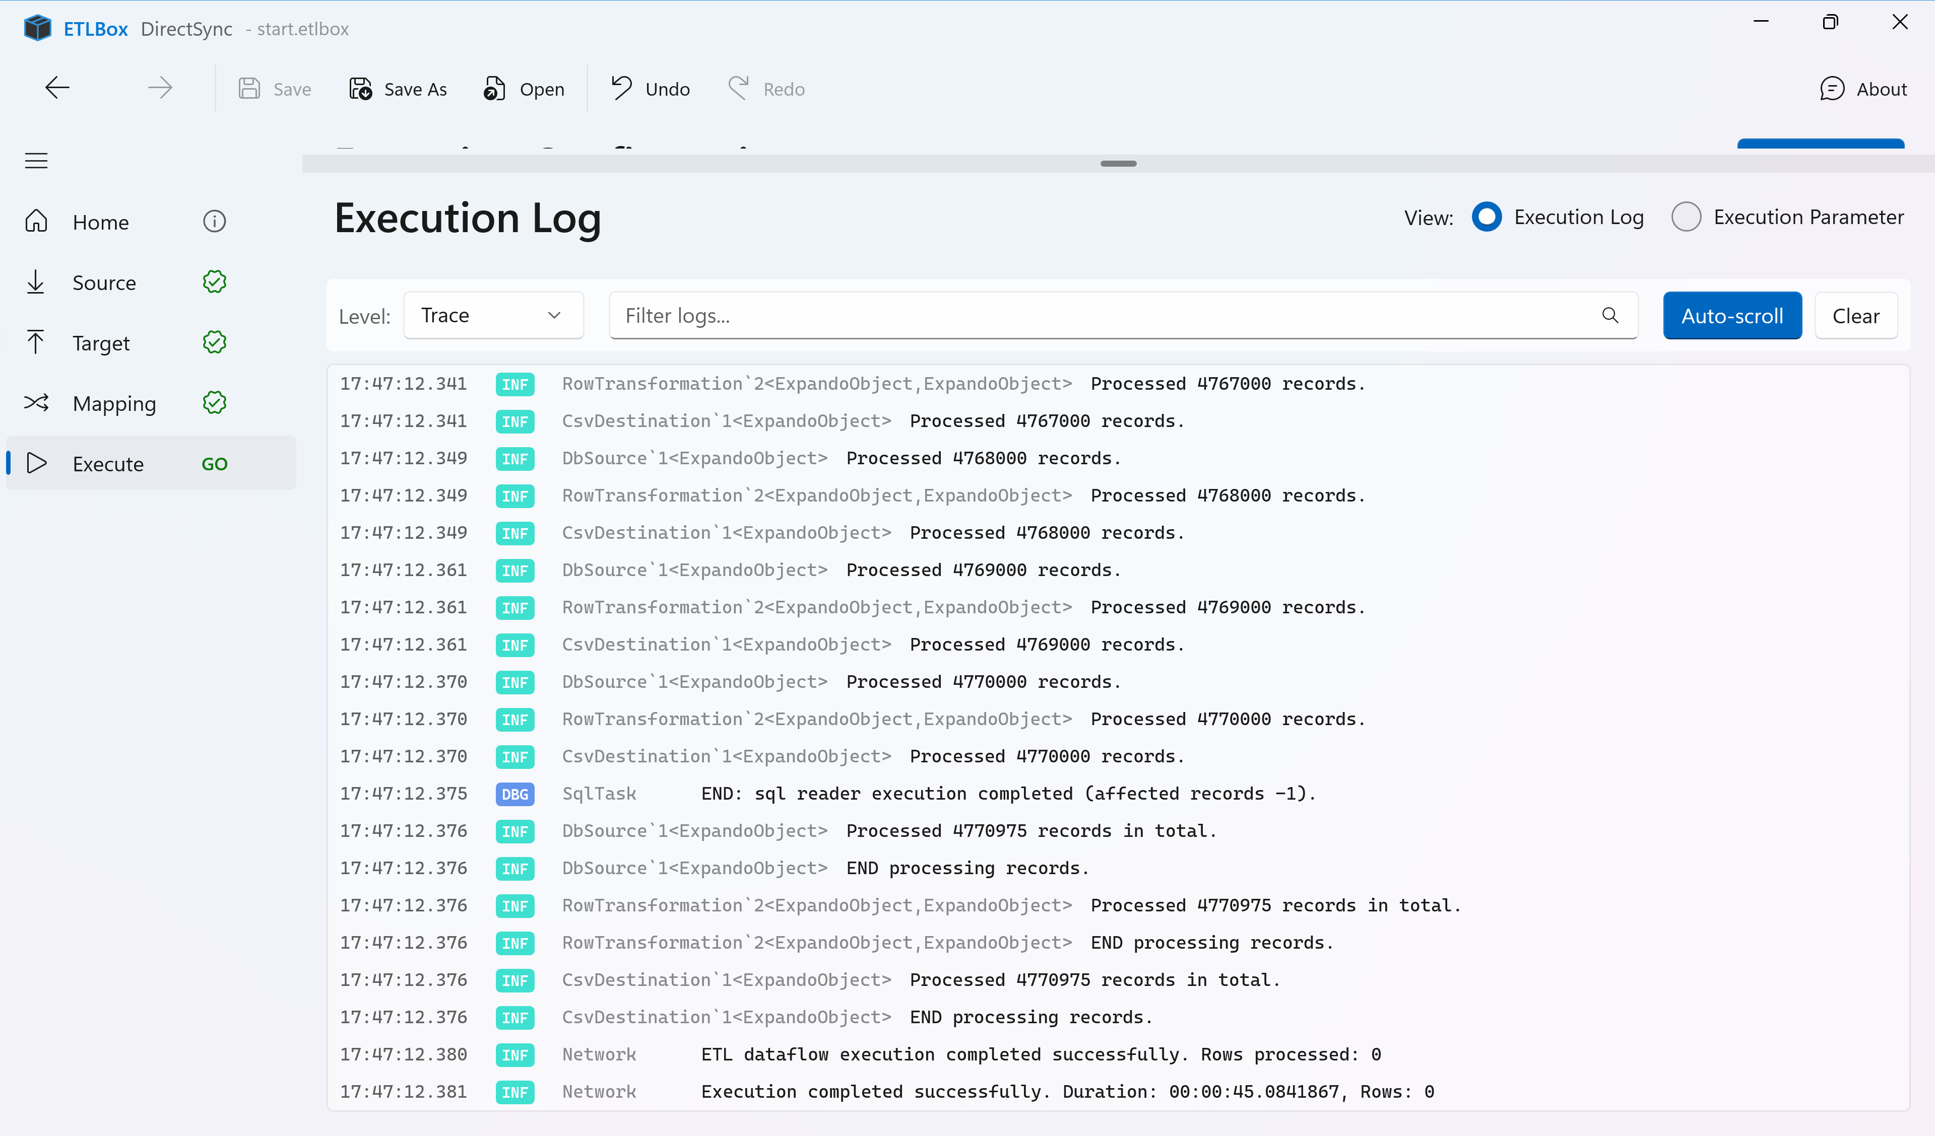Select the Execution Log radio button

click(1488, 217)
